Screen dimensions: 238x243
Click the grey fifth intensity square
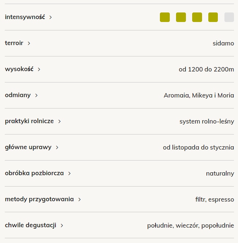pyautogui.click(x=229, y=17)
